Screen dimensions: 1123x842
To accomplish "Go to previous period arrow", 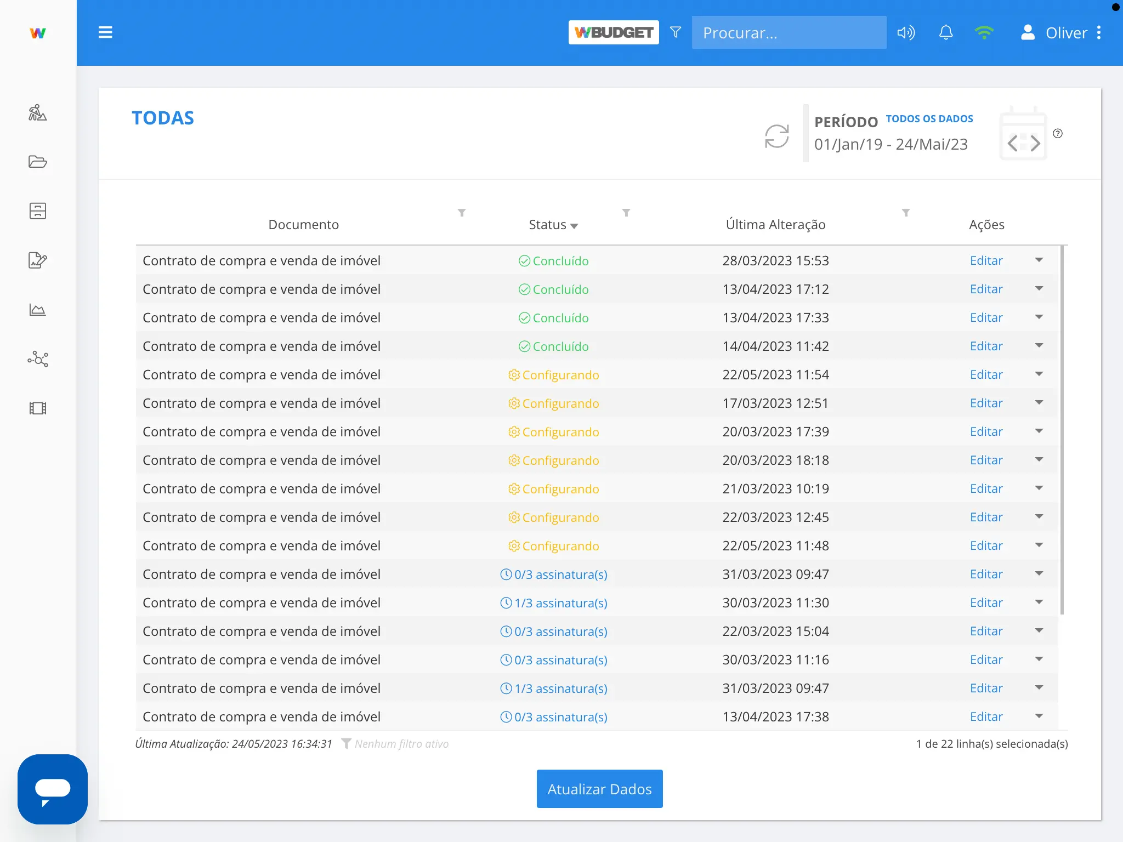I will point(1013,144).
